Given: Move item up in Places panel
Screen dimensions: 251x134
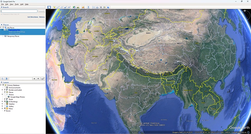Looking at the screenshot, I should pyautogui.click(x=34, y=78).
